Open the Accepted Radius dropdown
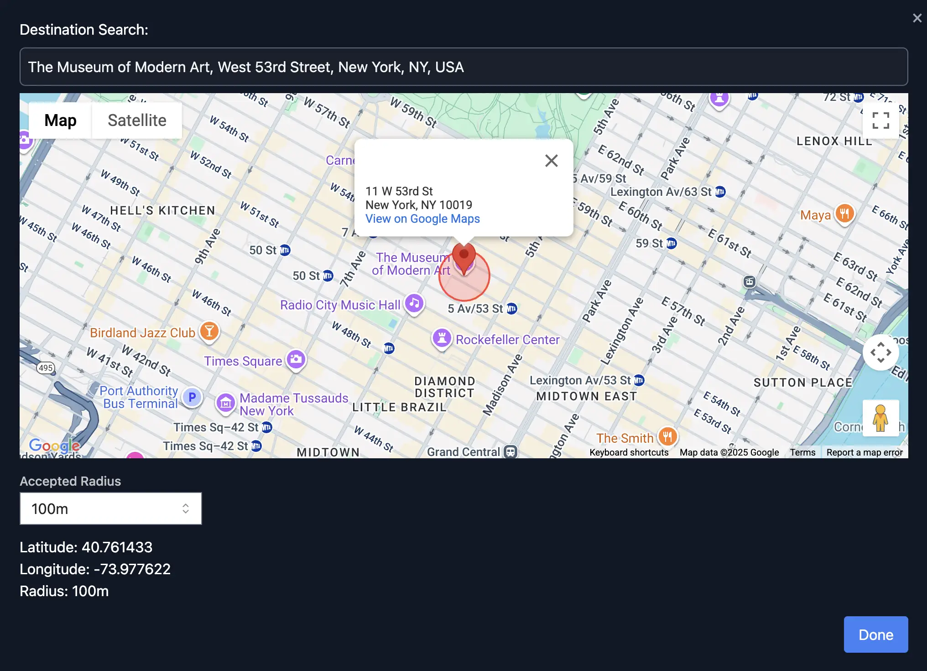The width and height of the screenshot is (927, 671). point(111,508)
